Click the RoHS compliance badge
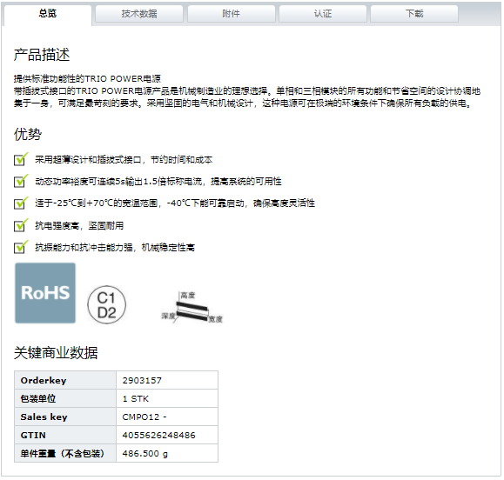The width and height of the screenshot is (504, 480). [x=45, y=293]
